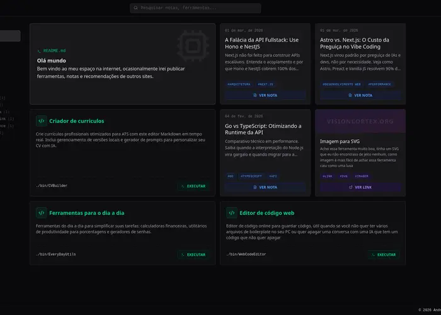Click the terminal icon in CVBuilder EXECUTAR button

pos(183,186)
